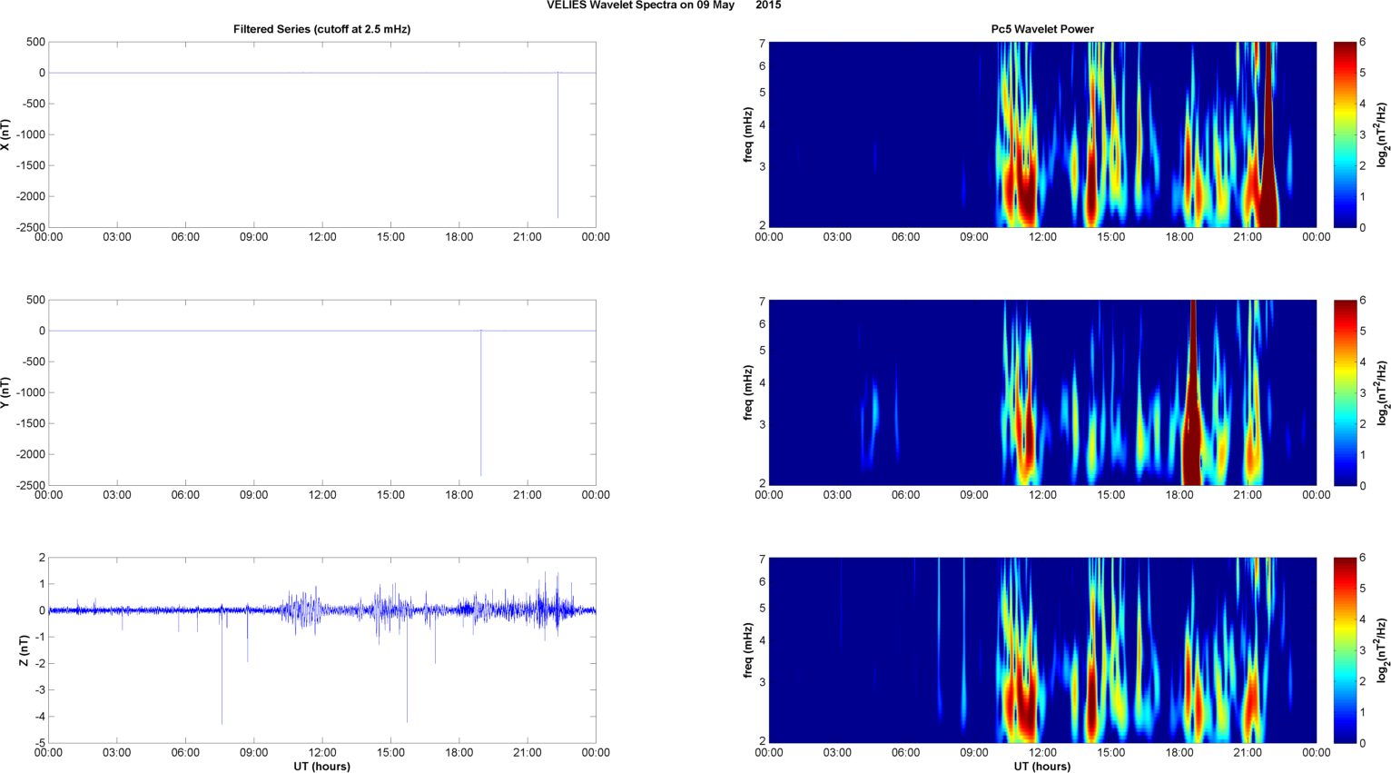Click the bottom spectrogram's color bar
This screenshot has height=773, width=1391.
click(x=1345, y=650)
